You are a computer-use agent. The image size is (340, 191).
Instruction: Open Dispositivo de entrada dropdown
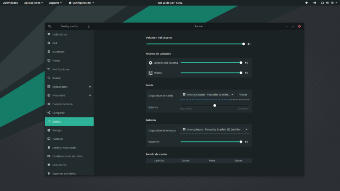pyautogui.click(x=215, y=130)
